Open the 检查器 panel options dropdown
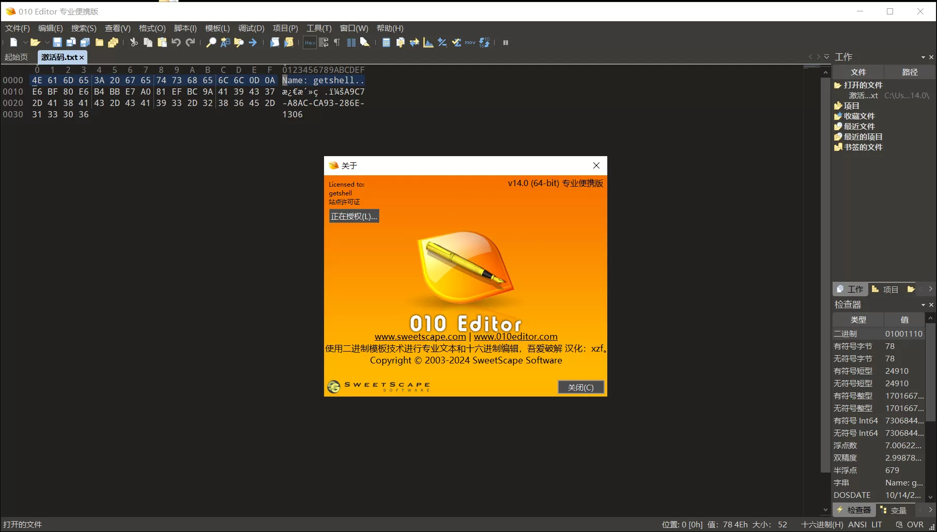This screenshot has width=937, height=532. (923, 305)
